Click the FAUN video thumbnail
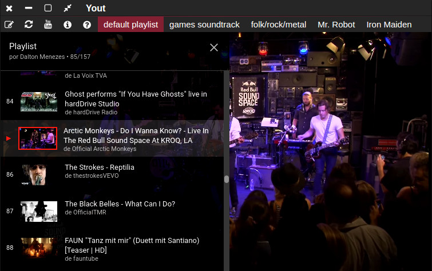This screenshot has height=271, width=432. click(x=39, y=248)
